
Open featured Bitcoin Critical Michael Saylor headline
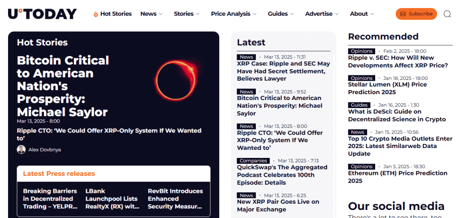(x=63, y=86)
